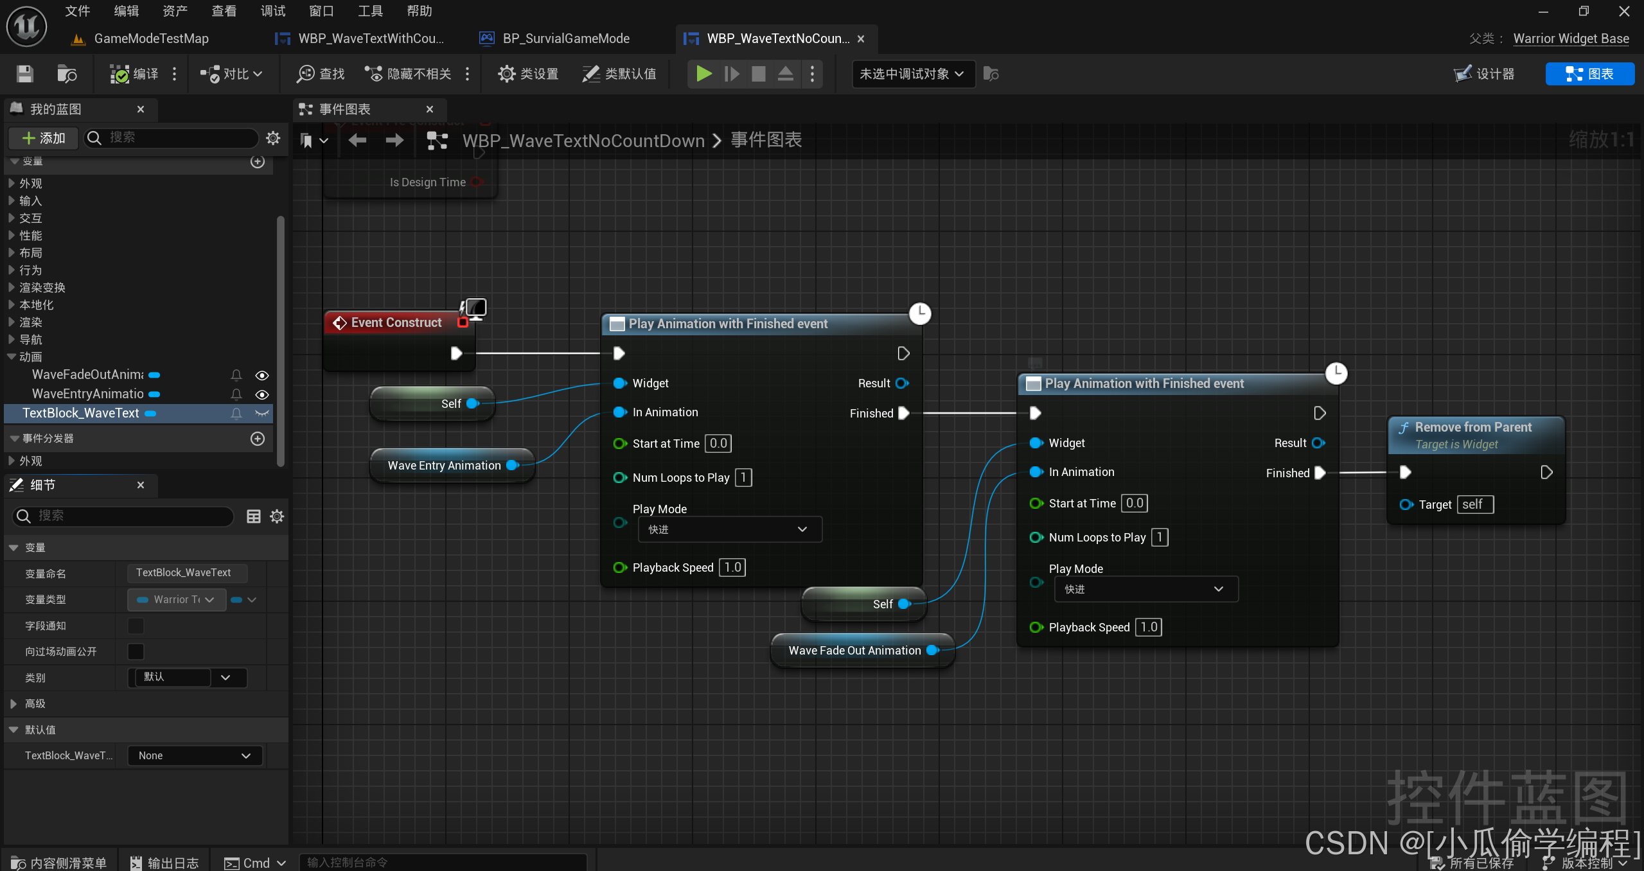The image size is (1644, 871).
Task: Enable the field notify (字段通知) checkbox
Action: (136, 626)
